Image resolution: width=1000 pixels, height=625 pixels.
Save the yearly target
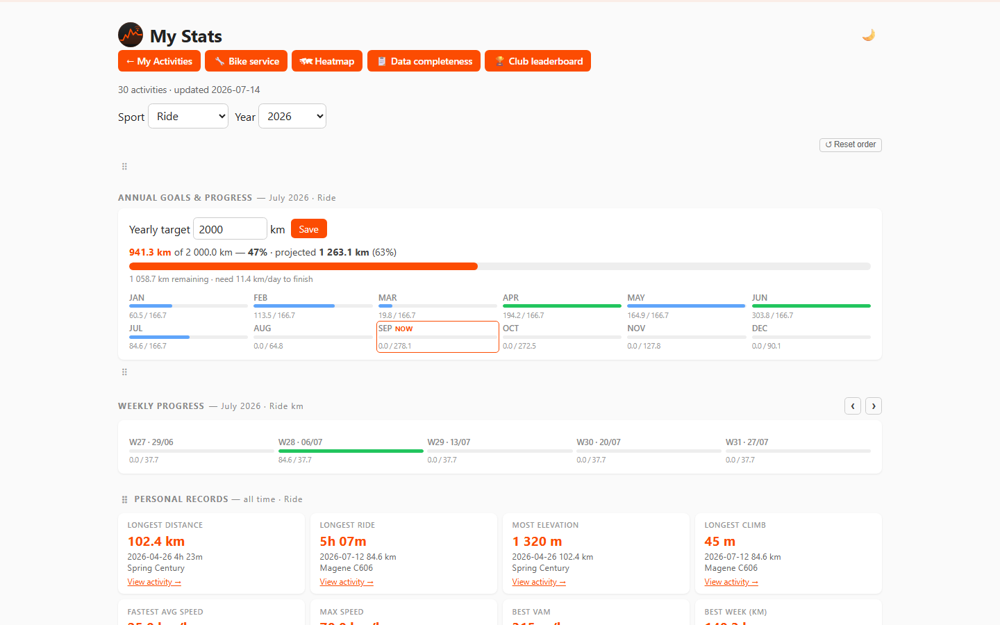(x=309, y=229)
